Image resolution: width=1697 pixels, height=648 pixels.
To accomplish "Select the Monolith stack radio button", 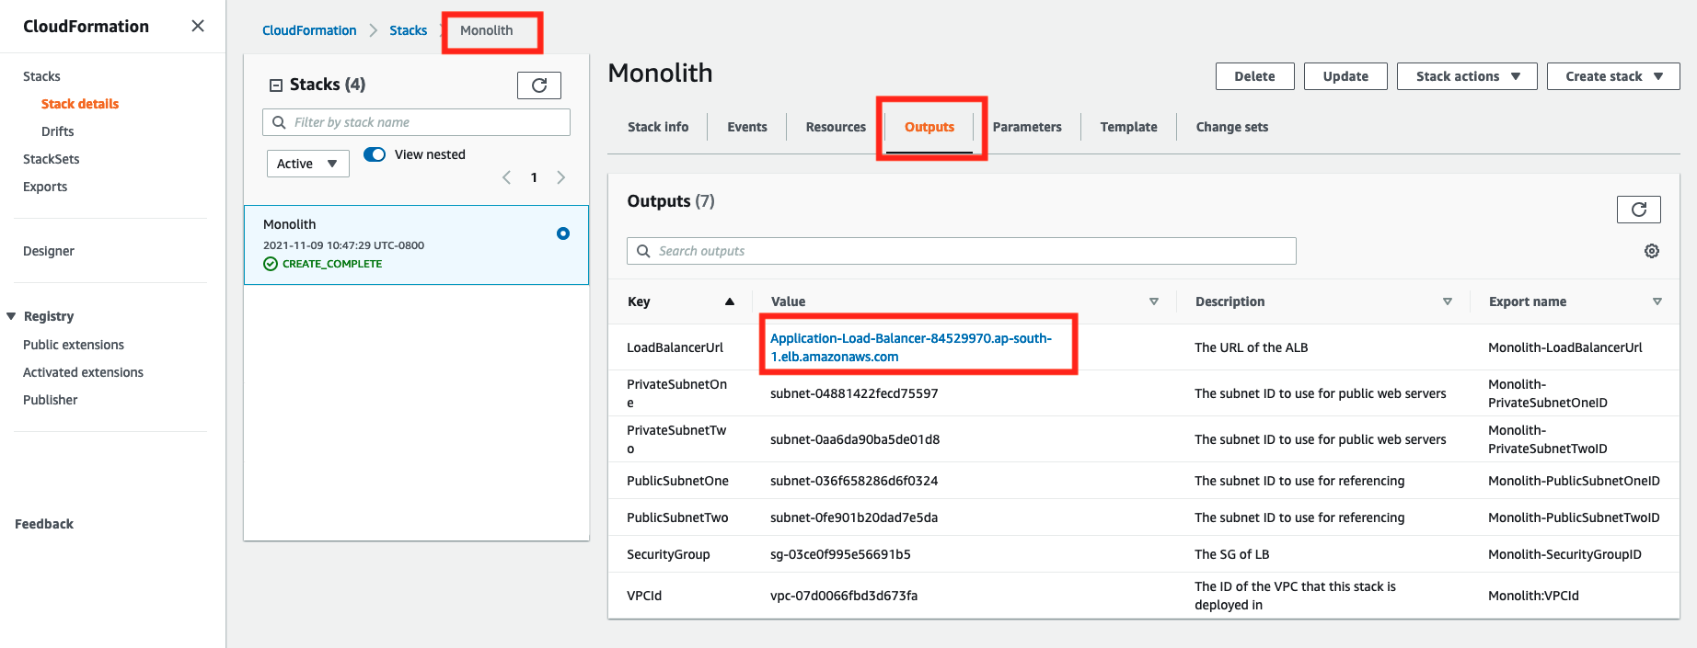I will pyautogui.click(x=563, y=233).
